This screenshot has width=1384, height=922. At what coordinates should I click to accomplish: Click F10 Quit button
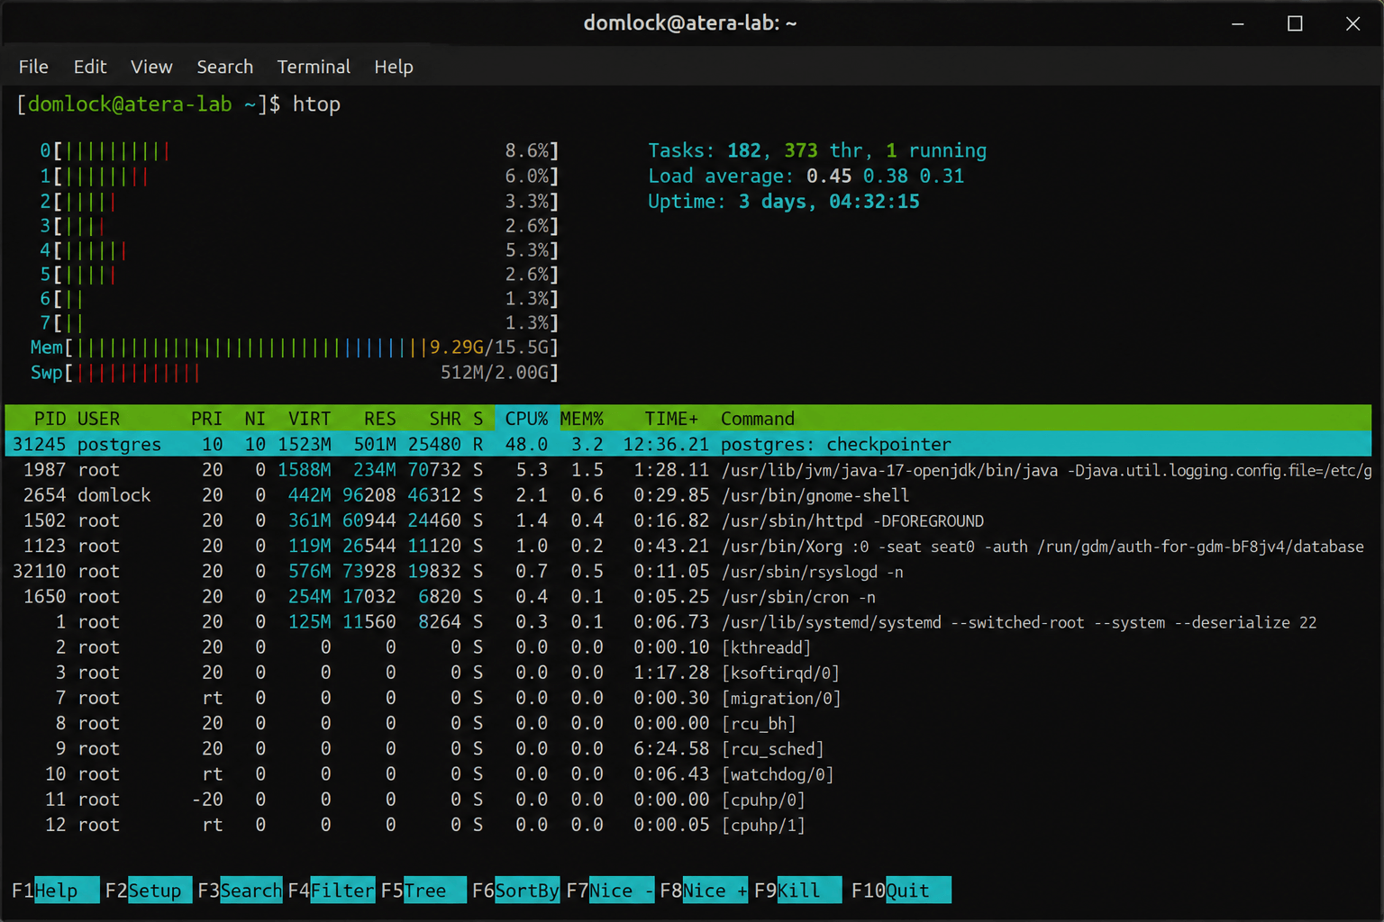click(901, 890)
